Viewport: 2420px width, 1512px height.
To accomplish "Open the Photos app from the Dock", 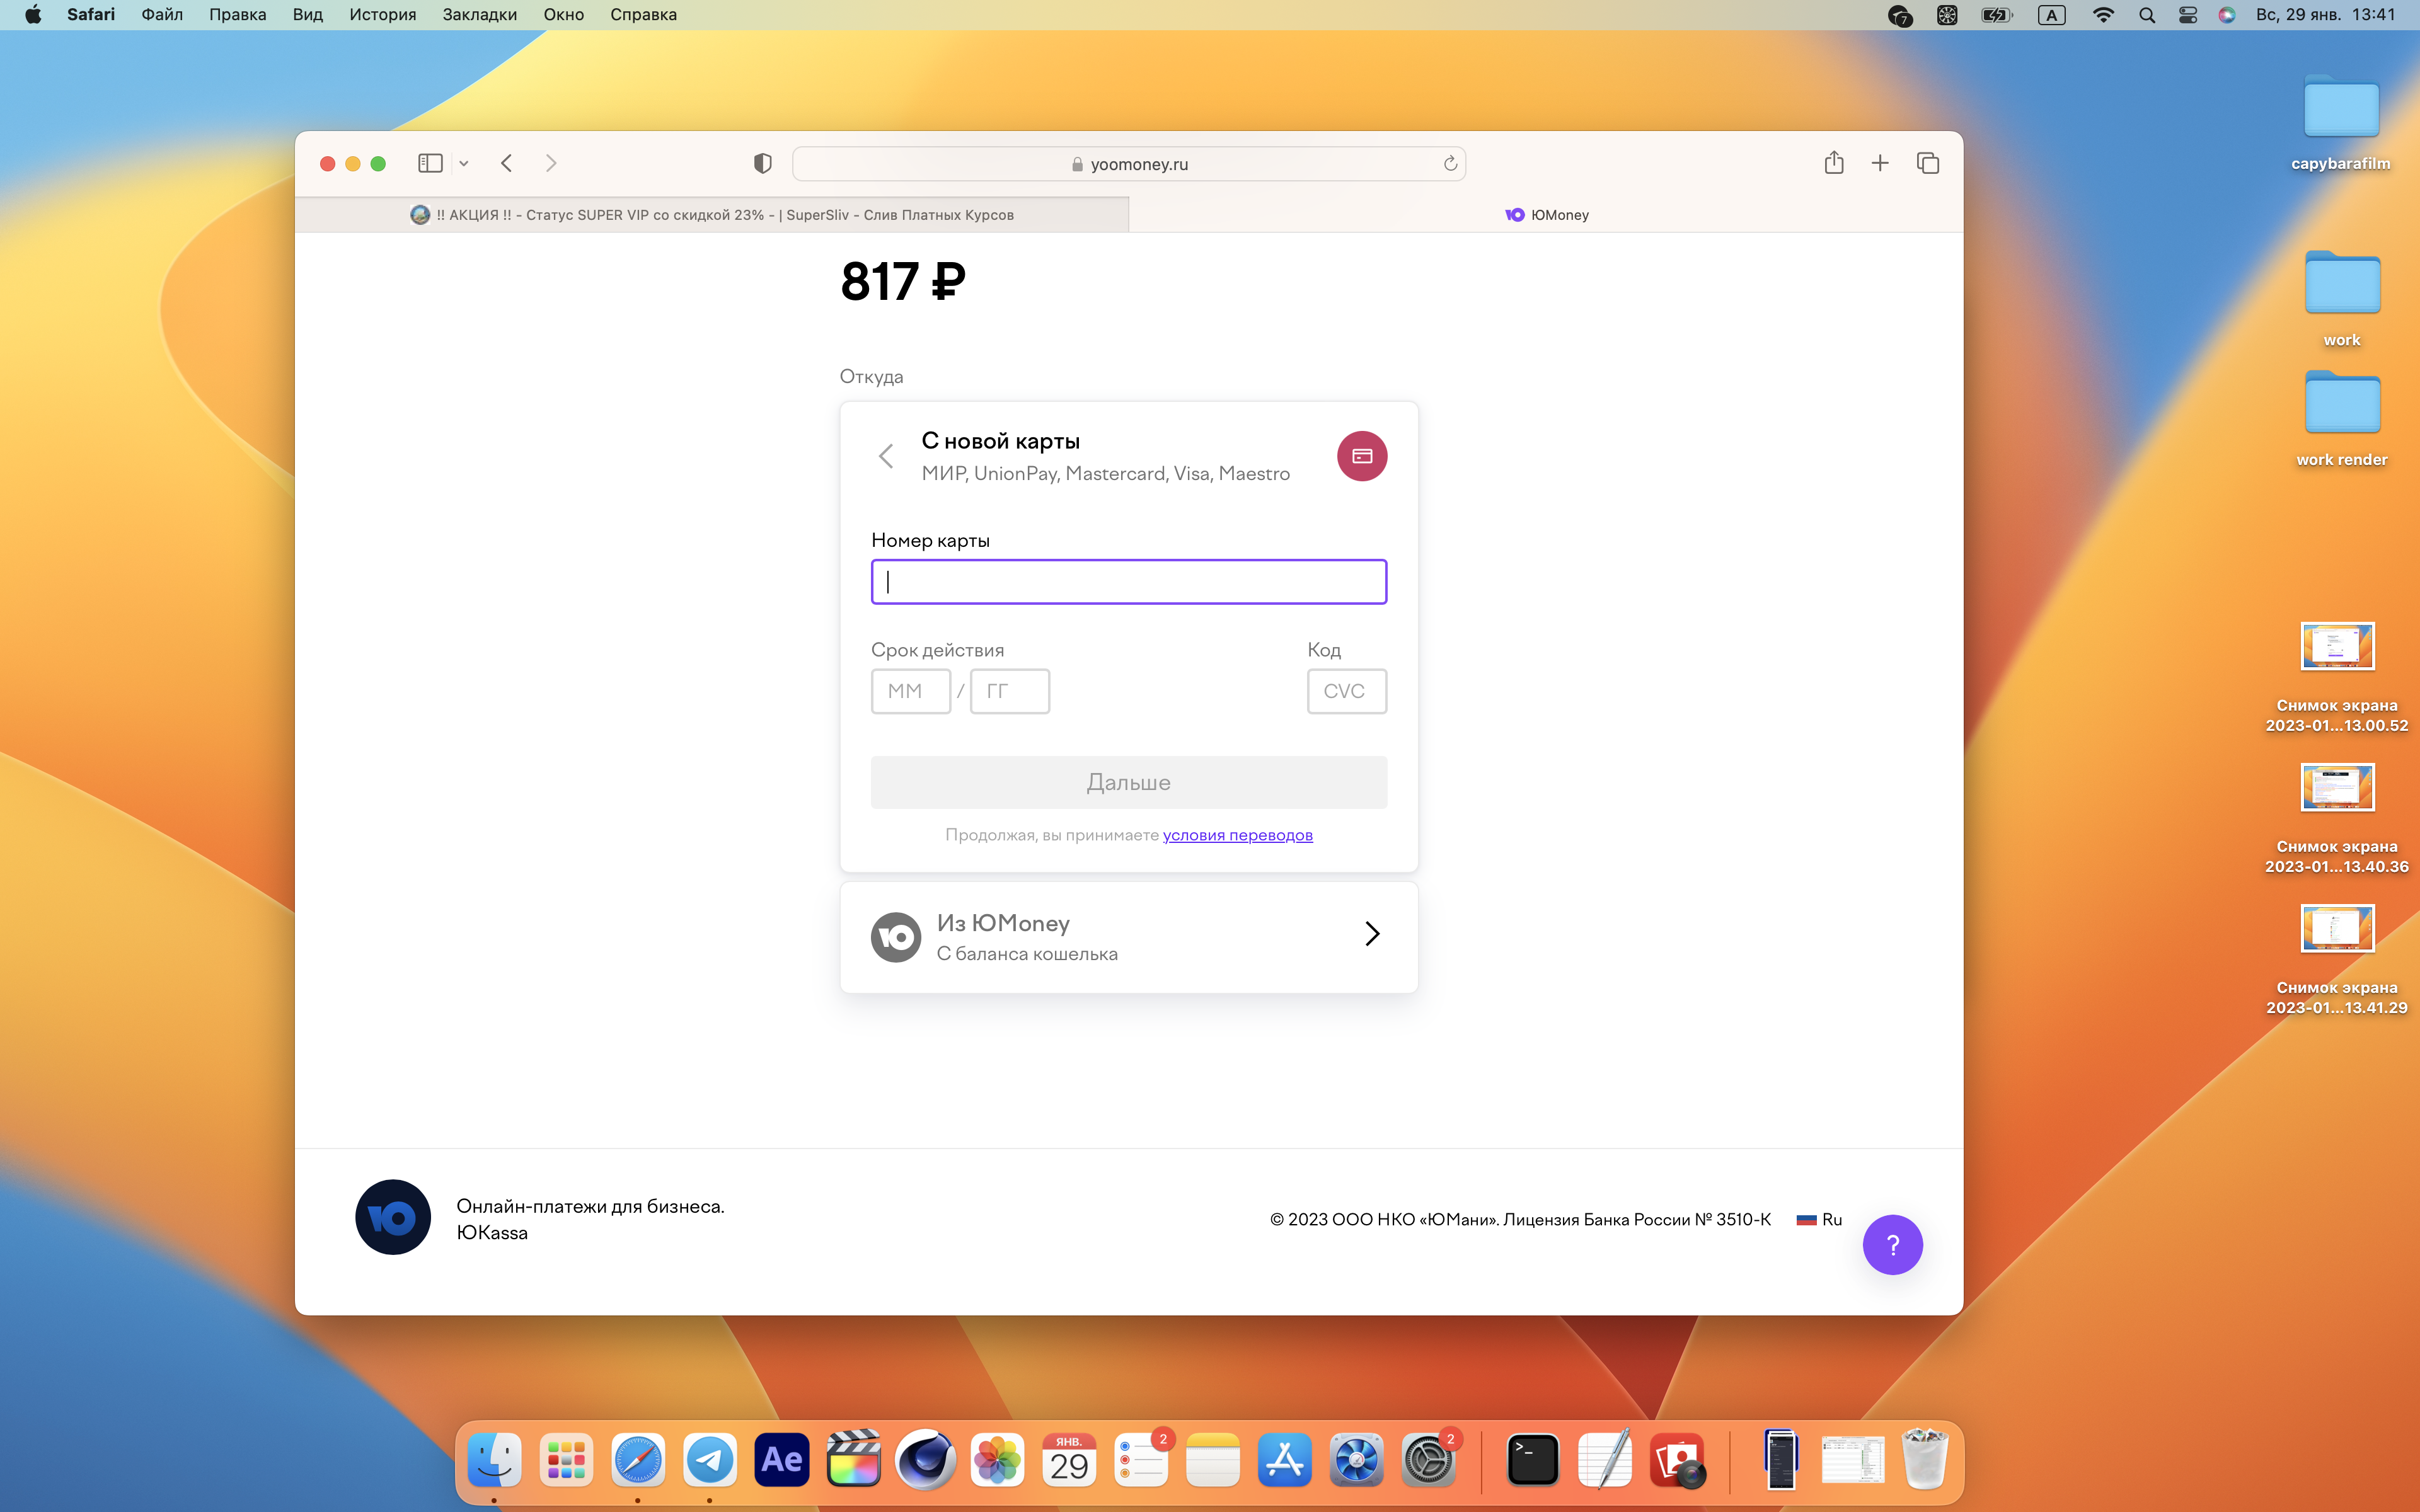I will pyautogui.click(x=998, y=1461).
